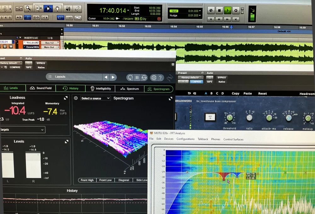Open the Devices menu in FFT Analysis
Image resolution: width=315 pixels, height=214 pixels.
(169, 139)
